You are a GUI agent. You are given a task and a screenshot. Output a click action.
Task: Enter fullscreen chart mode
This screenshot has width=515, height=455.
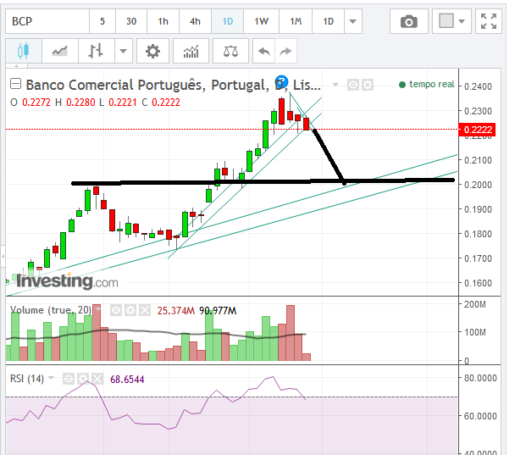489,22
